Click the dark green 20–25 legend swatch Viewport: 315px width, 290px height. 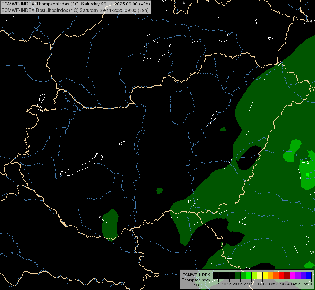[x=238, y=275]
